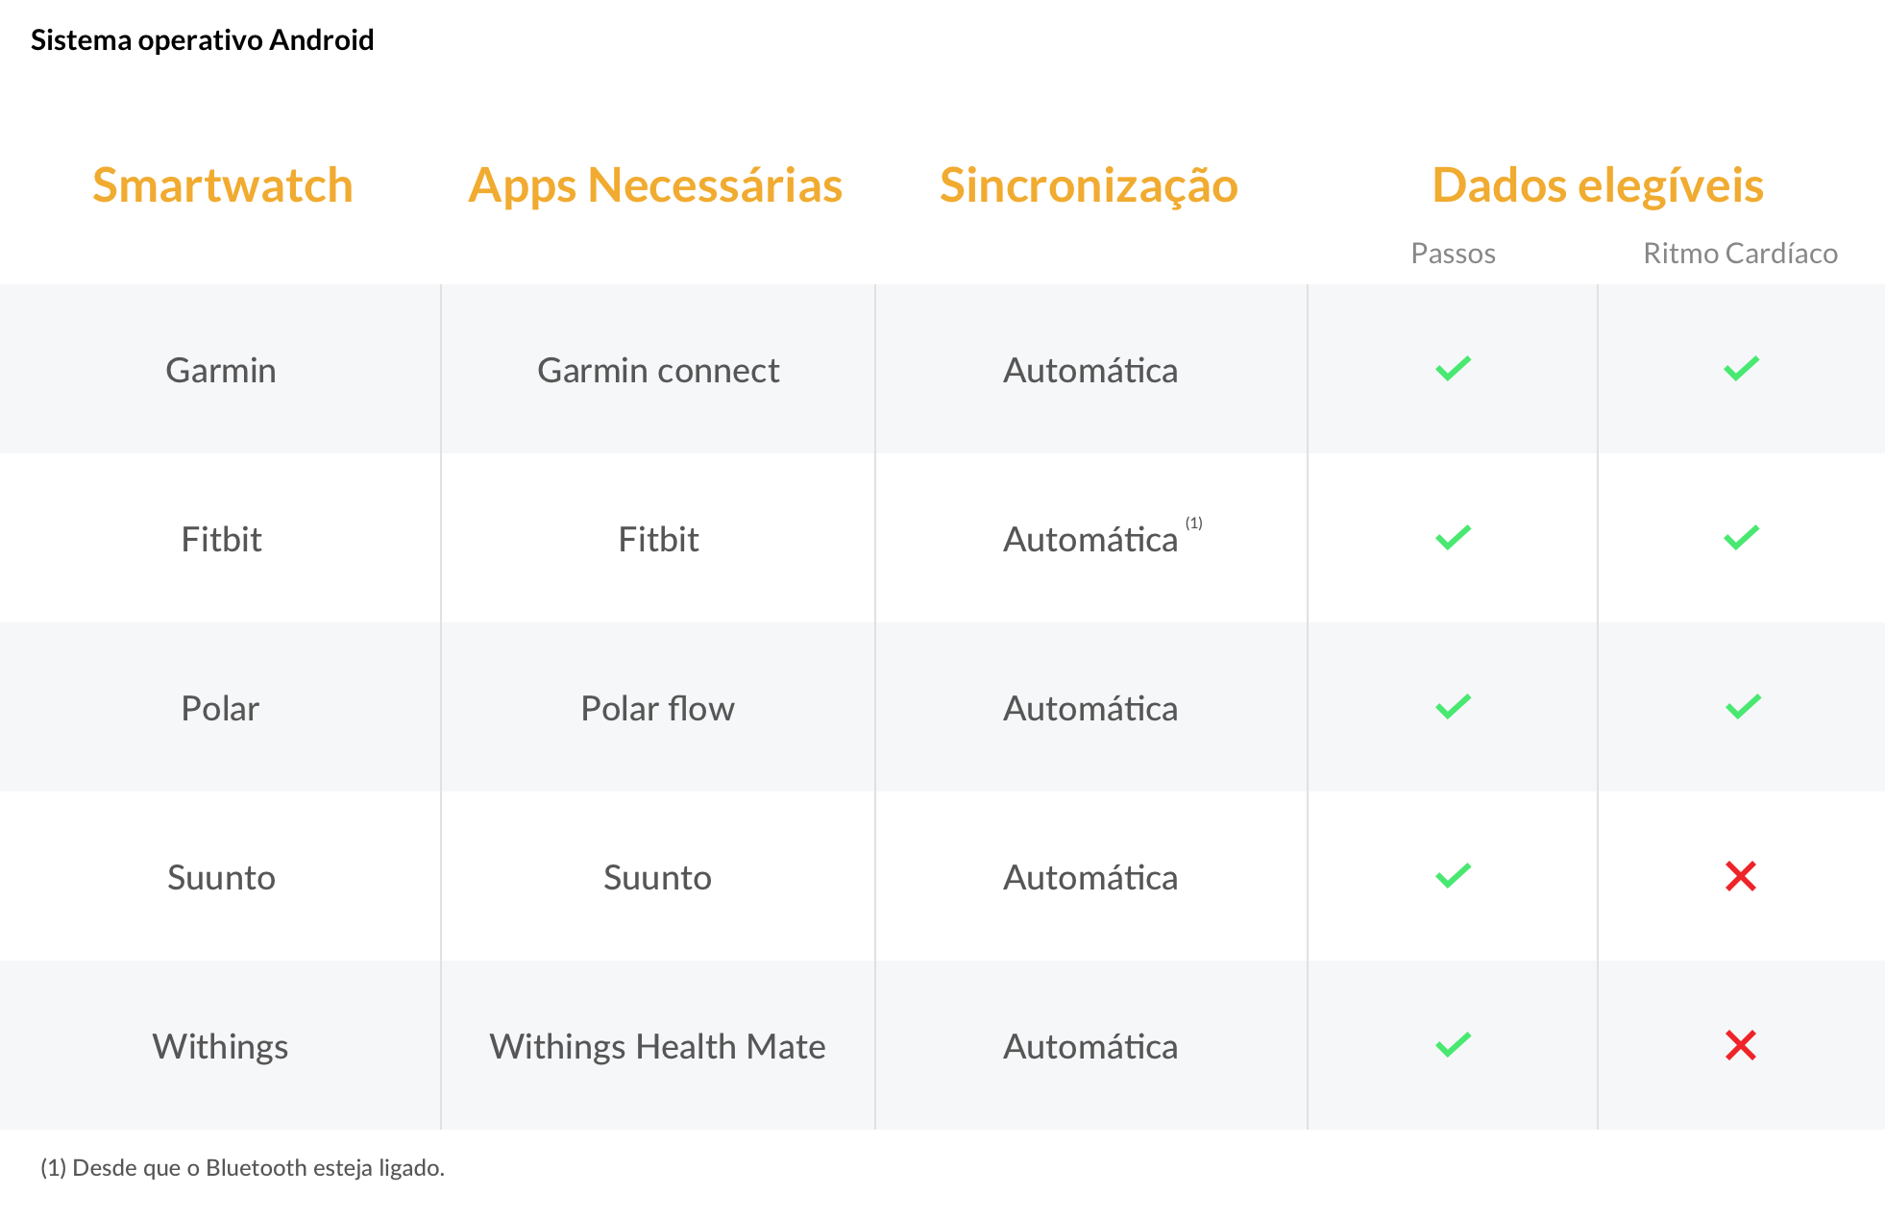Click the red X for Suunto heart rate

[x=1741, y=876]
